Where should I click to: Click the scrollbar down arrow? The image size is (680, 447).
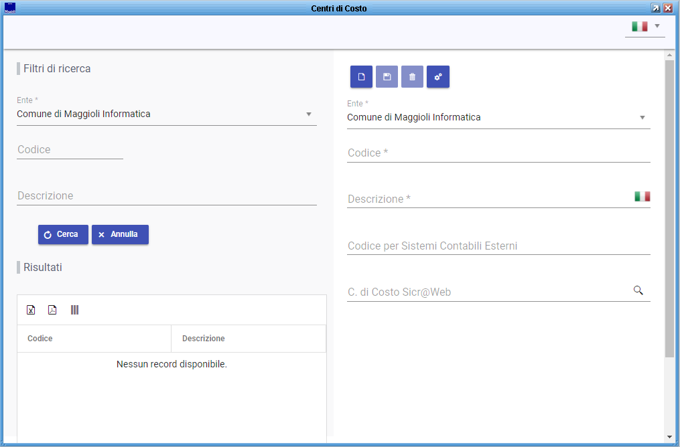pos(669,437)
